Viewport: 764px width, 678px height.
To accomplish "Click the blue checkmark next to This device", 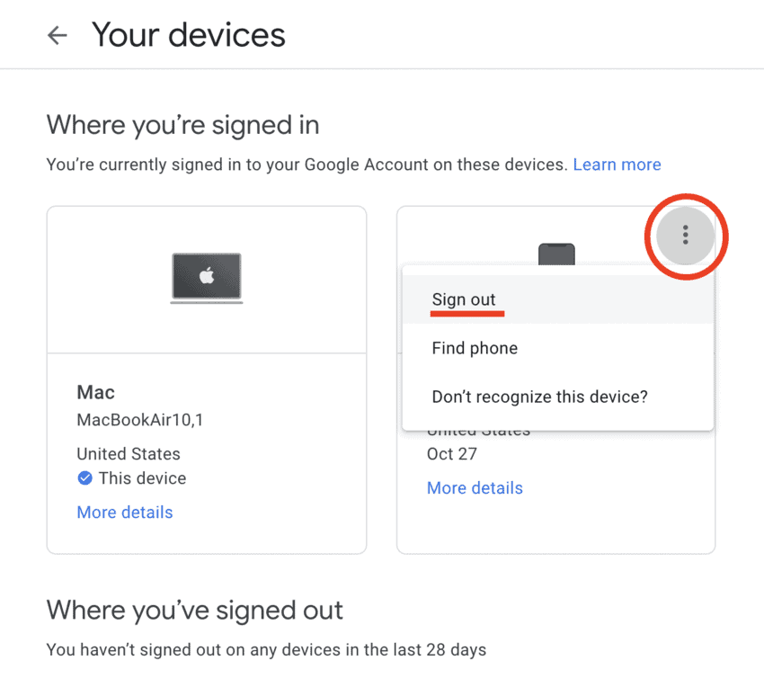I will [84, 478].
